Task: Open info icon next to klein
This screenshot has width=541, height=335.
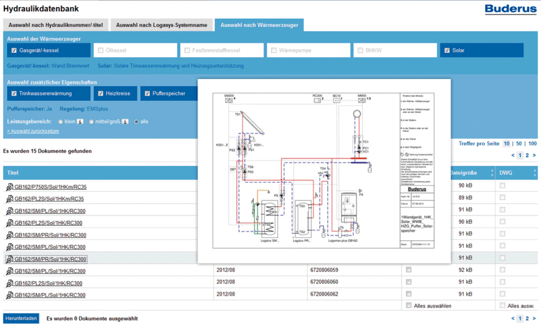Action: tap(80, 121)
